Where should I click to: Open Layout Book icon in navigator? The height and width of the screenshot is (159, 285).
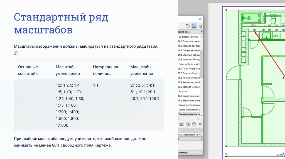[200, 26]
